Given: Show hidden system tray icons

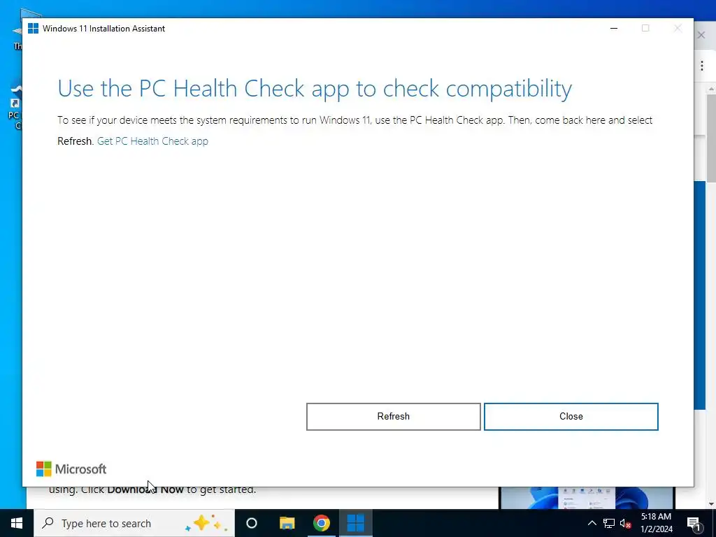Looking at the screenshot, I should pos(592,523).
